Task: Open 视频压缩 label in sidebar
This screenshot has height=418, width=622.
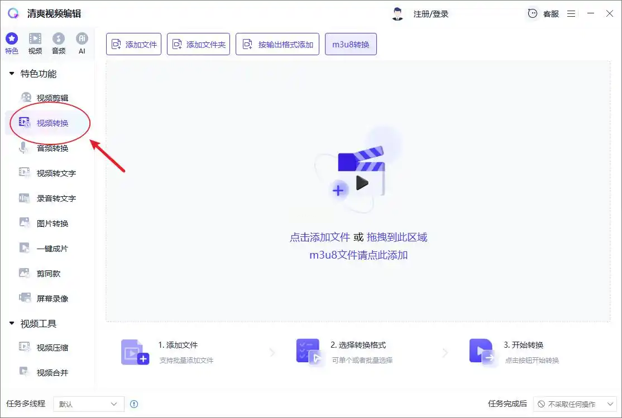Action: (52, 348)
